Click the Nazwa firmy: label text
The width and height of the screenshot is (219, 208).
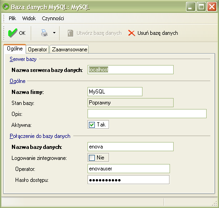[27, 92]
